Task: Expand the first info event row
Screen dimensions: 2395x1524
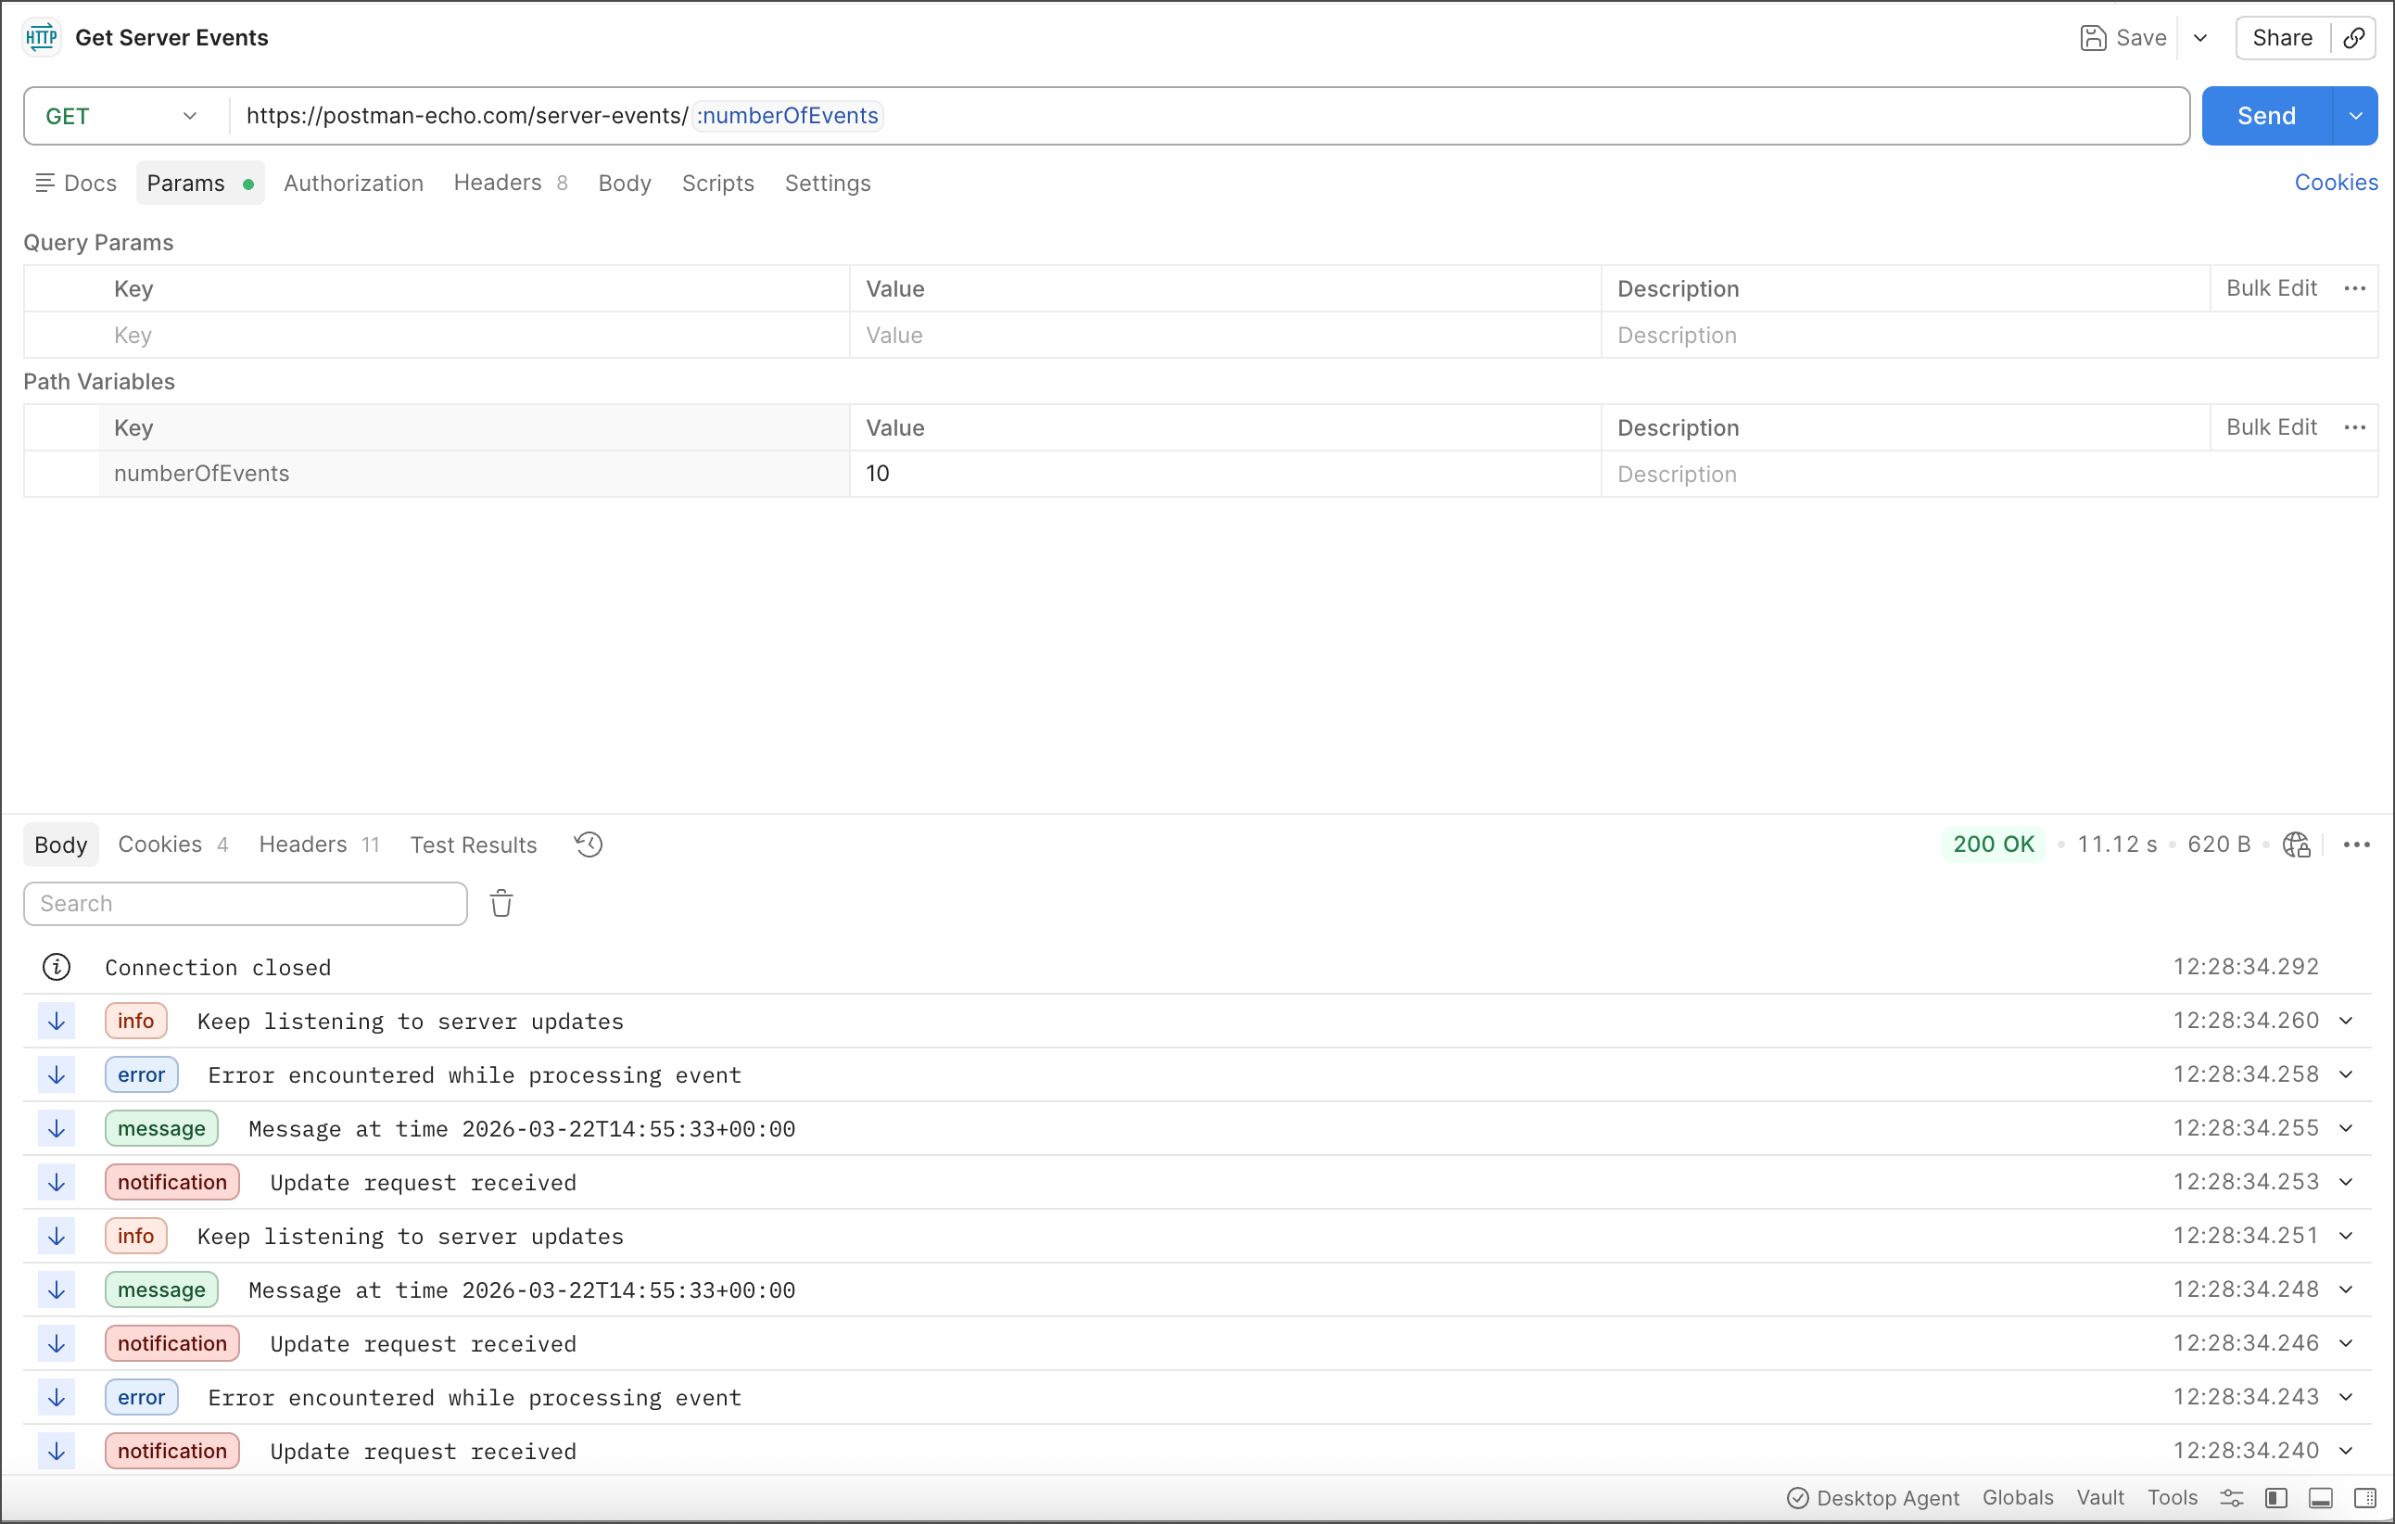Action: (x=2345, y=1021)
